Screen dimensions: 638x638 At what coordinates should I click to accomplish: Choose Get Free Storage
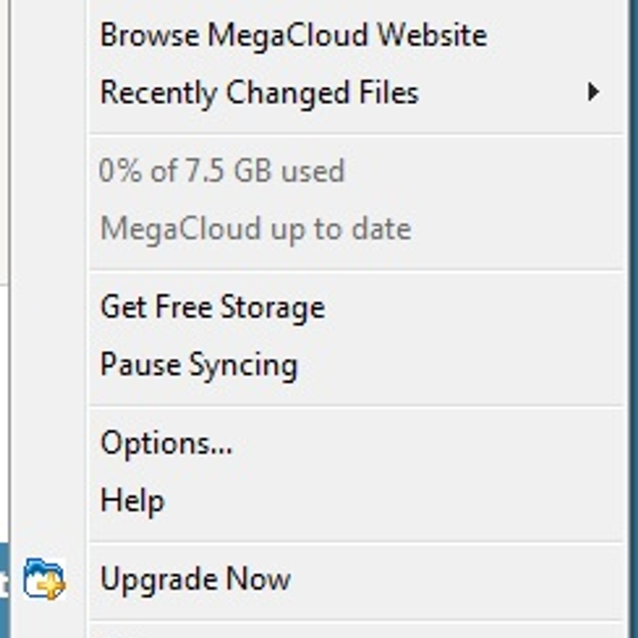[213, 307]
